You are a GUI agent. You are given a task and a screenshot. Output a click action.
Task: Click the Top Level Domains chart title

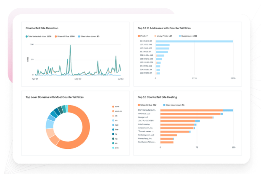coord(55,97)
